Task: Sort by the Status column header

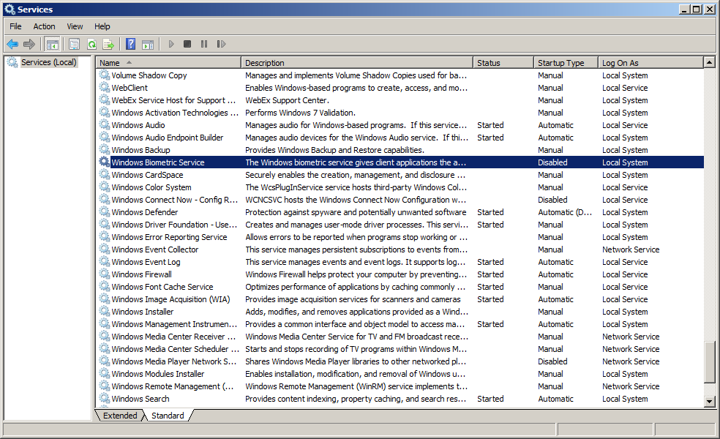Action: 503,63
